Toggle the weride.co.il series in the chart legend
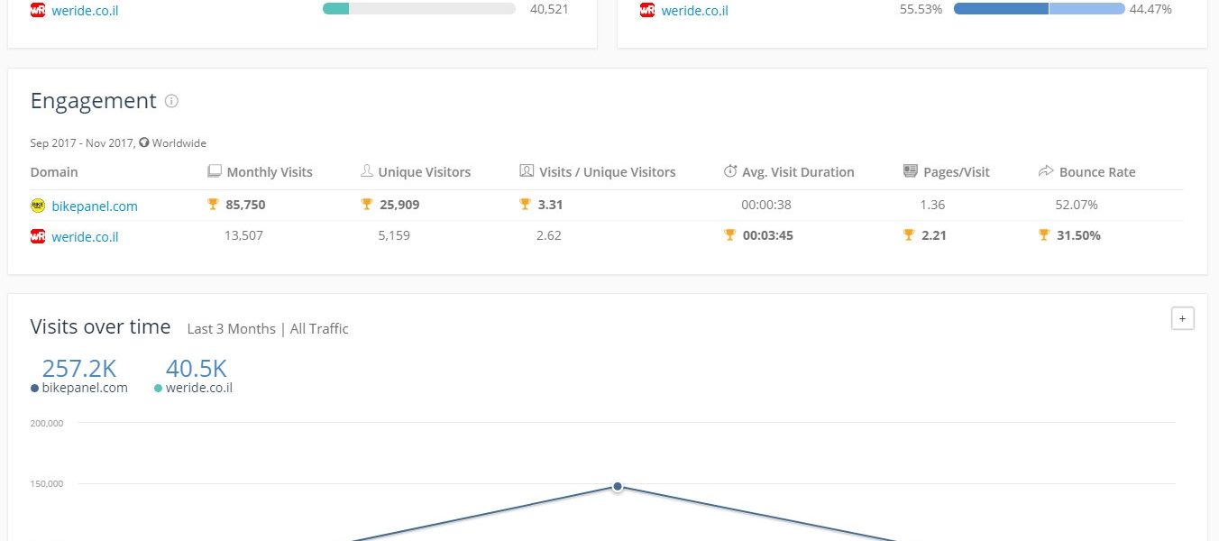Viewport: 1219px width, 541px height. [193, 388]
